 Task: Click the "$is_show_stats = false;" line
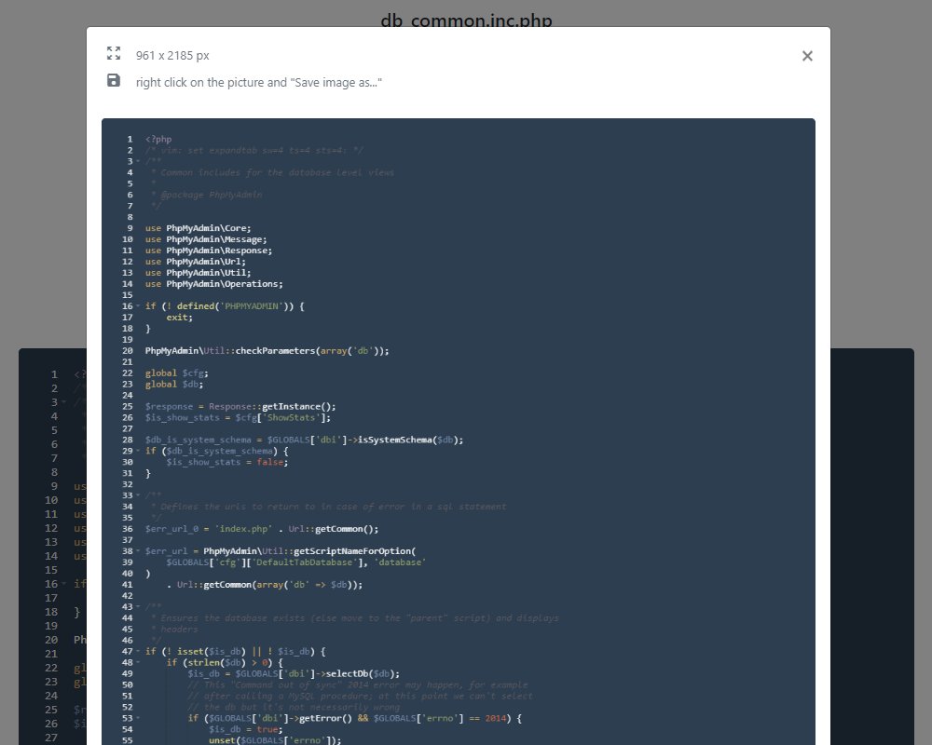tap(227, 462)
